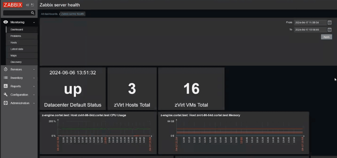
Task: Select Latest data in the sidebar
Action: click(x=17, y=49)
